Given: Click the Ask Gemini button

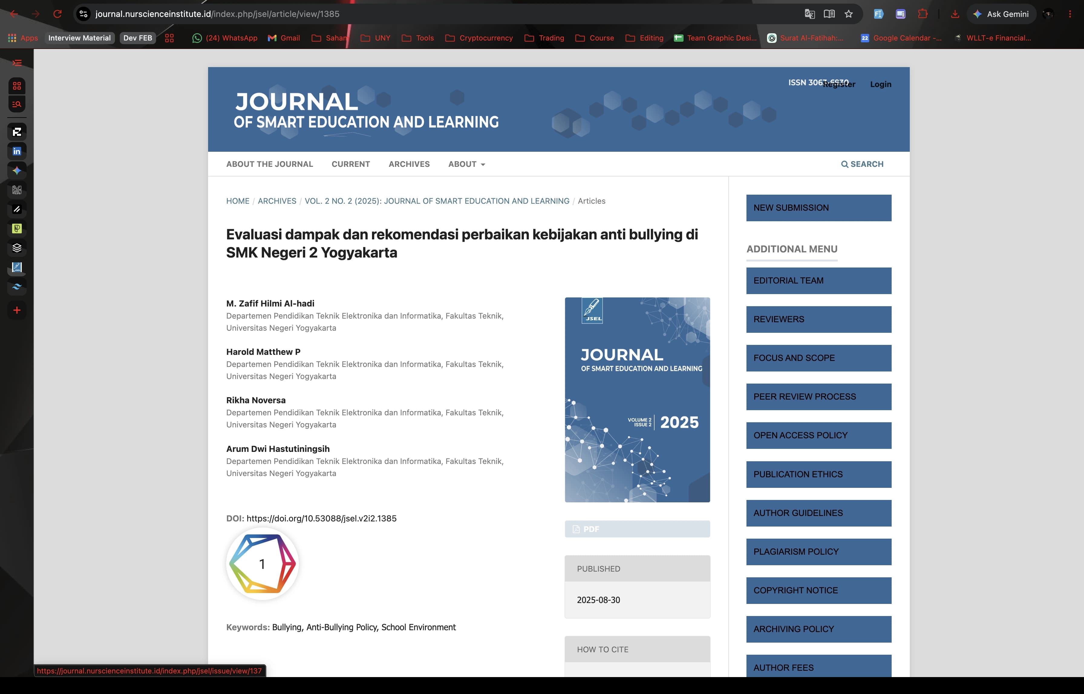Looking at the screenshot, I should 1002,14.
